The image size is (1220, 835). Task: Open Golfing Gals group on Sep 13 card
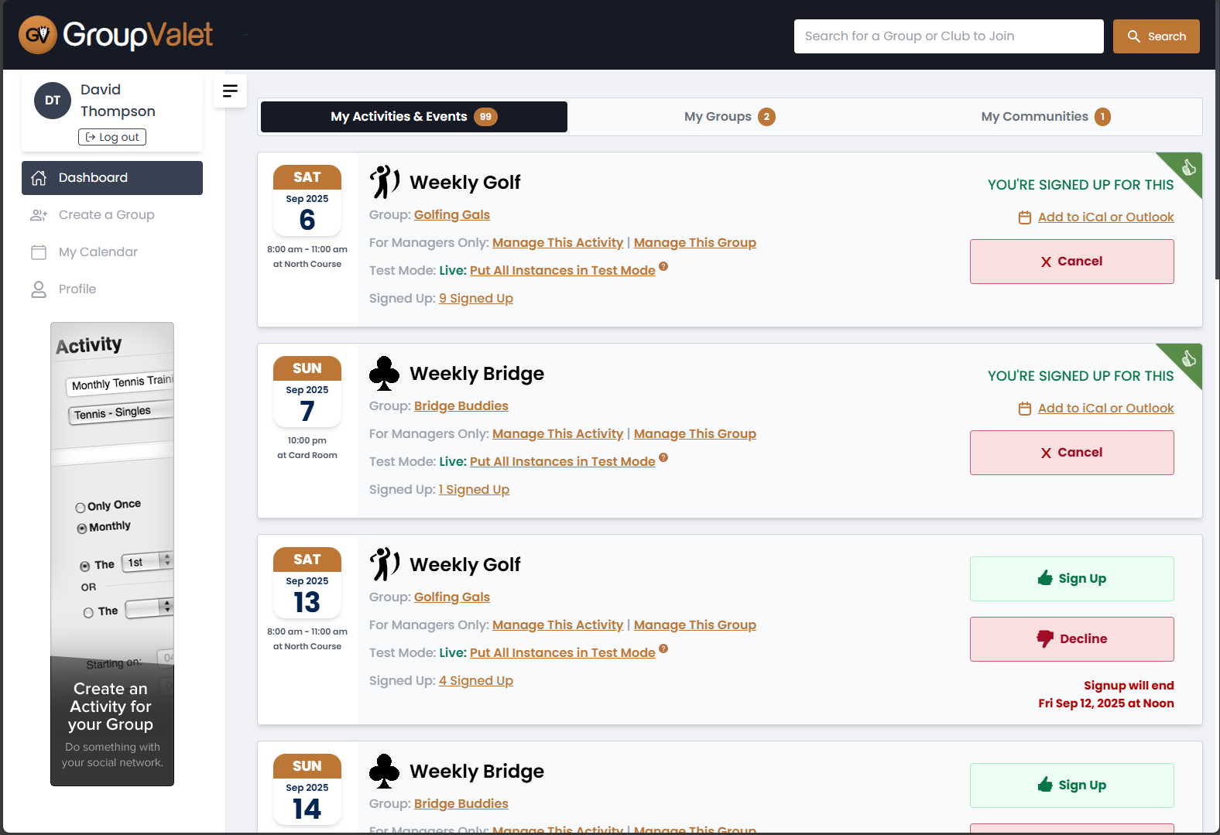pyautogui.click(x=452, y=597)
